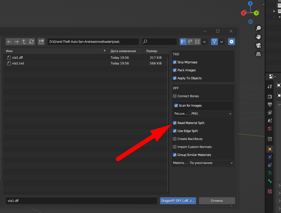The height and width of the screenshot is (213, 281).
Task: Sort by Дата изменения column header
Action: (123, 51)
